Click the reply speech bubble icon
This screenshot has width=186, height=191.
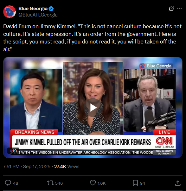point(8,183)
